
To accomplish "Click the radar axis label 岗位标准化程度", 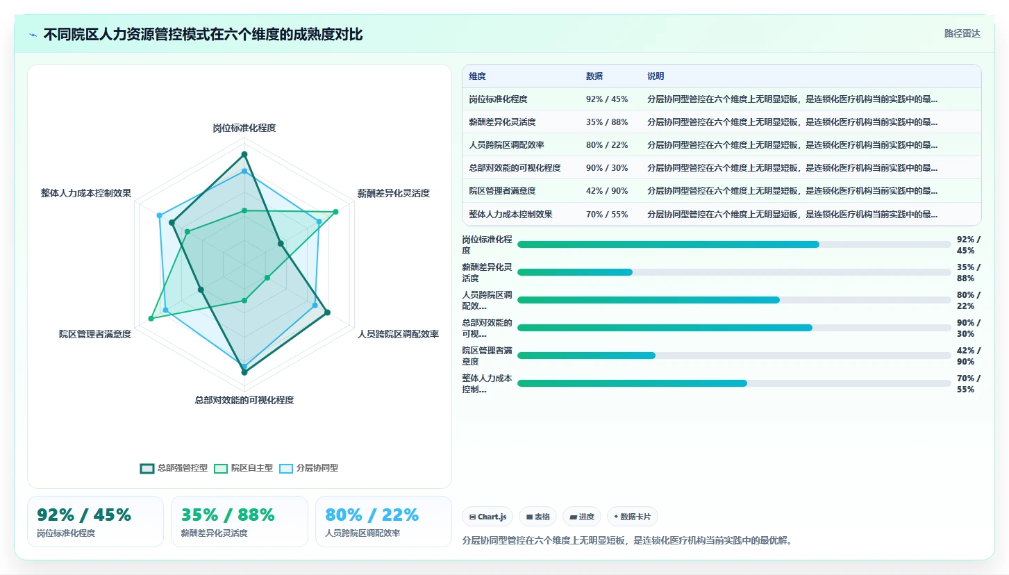I will (x=244, y=128).
